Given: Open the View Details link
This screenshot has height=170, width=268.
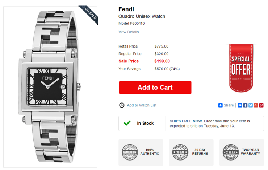Looking at the screenshot, I should click(129, 32).
